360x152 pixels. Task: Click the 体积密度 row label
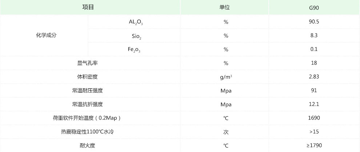88,77
